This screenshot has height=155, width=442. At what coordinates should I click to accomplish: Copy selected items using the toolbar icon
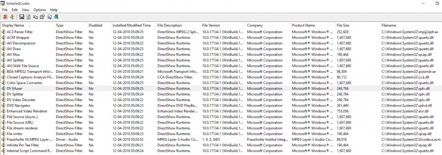pos(35,17)
